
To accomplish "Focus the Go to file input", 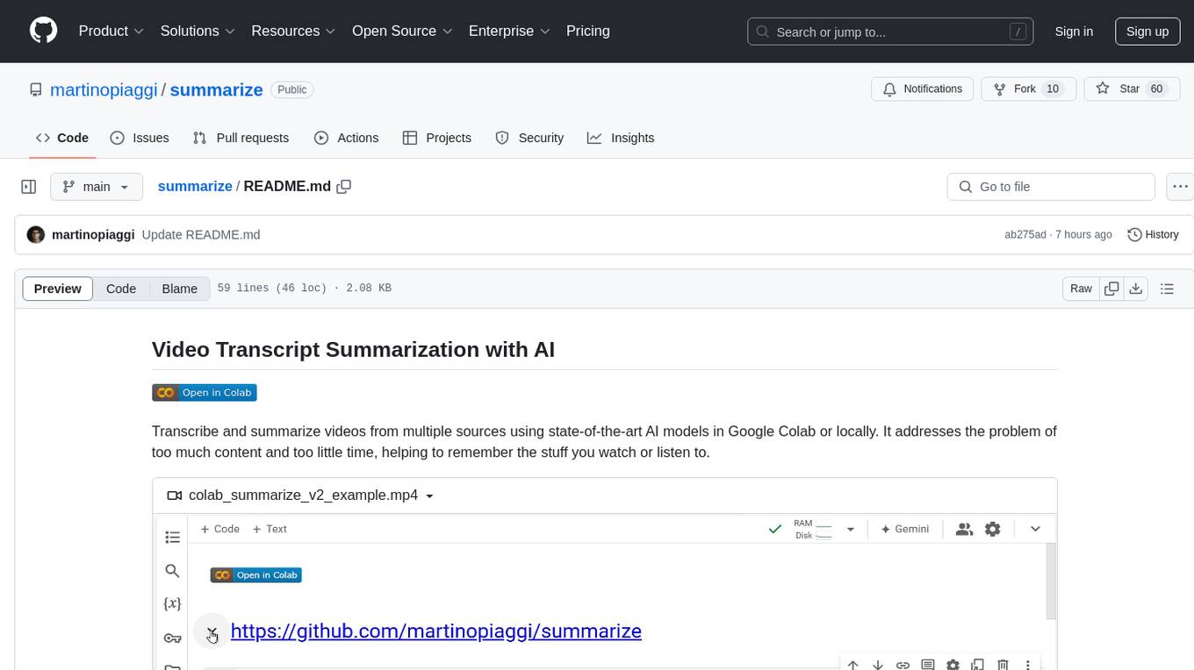I will 1051,187.
